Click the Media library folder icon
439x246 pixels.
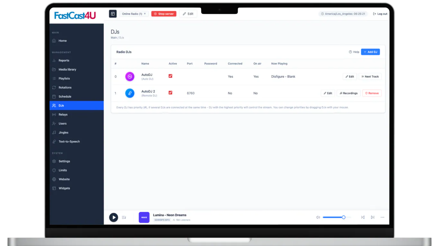click(x=54, y=69)
